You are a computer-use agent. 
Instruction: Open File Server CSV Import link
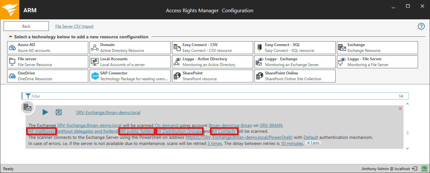(74, 26)
